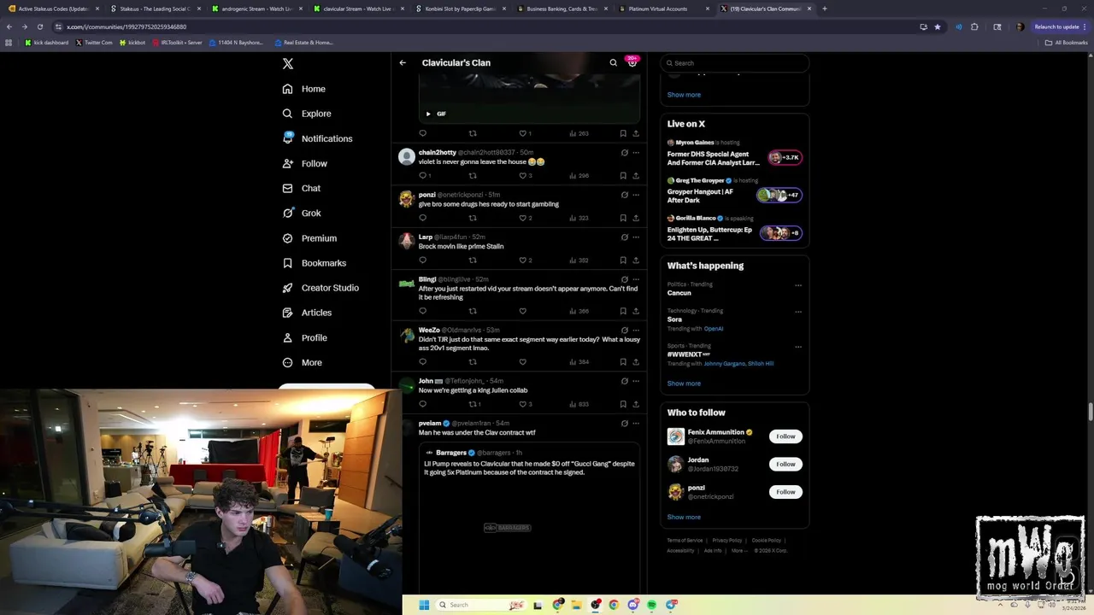
Task: Open more options on ponzi's post
Action: (636, 195)
